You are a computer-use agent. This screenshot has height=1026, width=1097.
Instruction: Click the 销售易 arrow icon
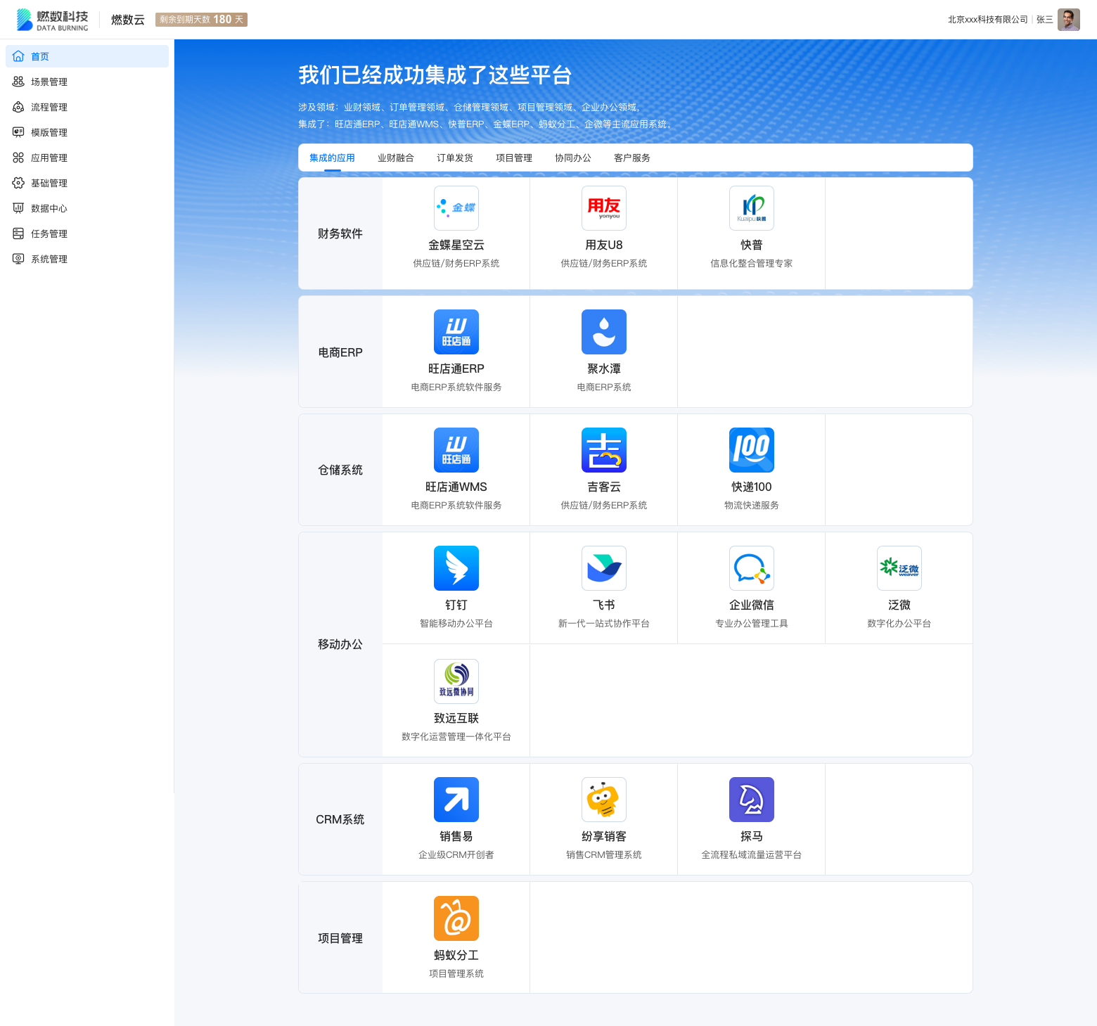(x=456, y=800)
